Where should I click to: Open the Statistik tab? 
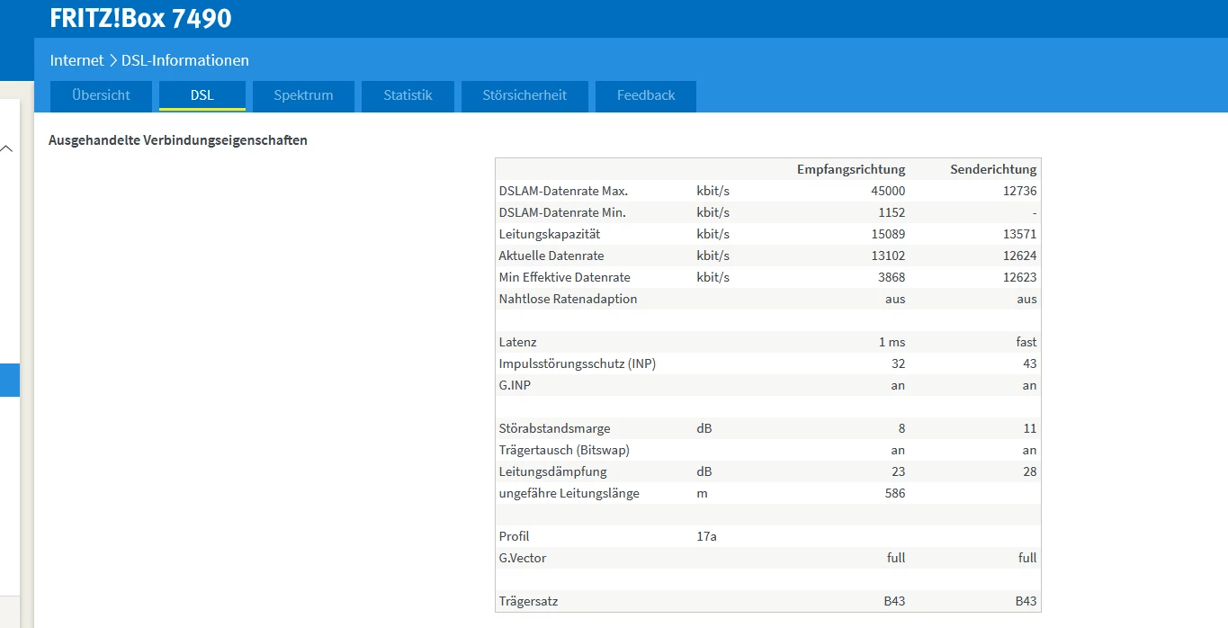click(408, 95)
